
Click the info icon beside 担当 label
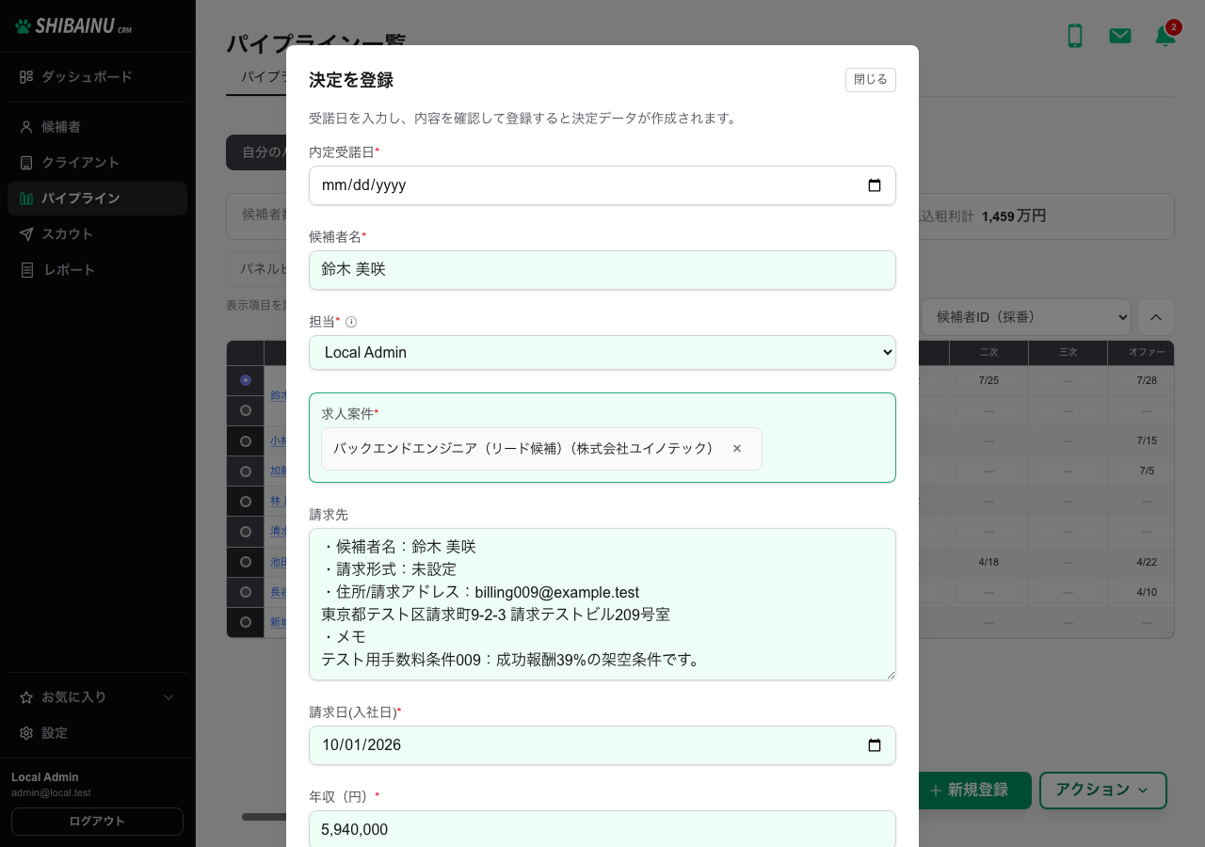(351, 322)
